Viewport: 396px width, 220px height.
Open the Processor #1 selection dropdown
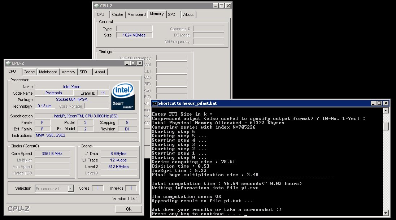click(x=71, y=189)
